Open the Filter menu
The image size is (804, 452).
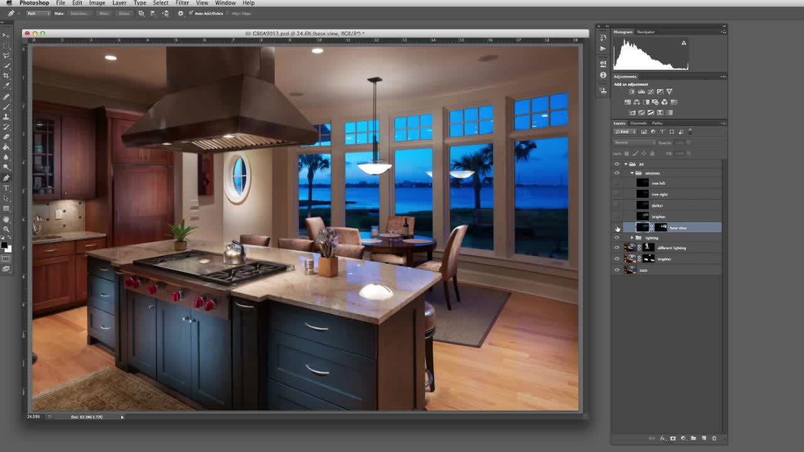tap(182, 3)
